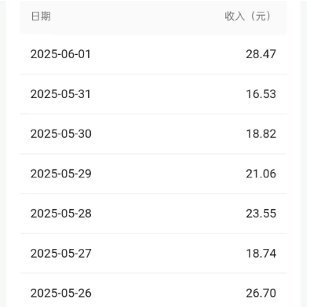
Task: Click the 日期 column header
Action: tap(41, 16)
